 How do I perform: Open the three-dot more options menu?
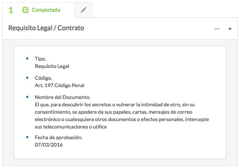tap(217, 28)
